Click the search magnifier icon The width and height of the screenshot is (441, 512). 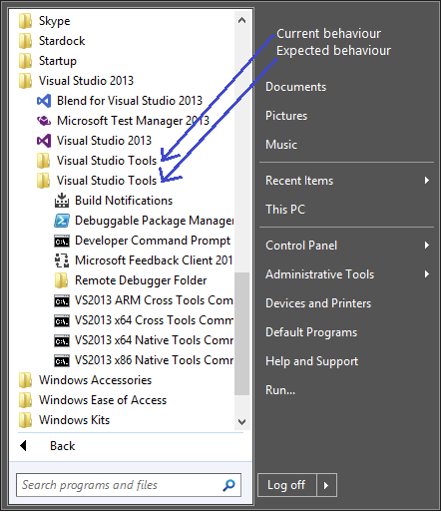click(228, 485)
